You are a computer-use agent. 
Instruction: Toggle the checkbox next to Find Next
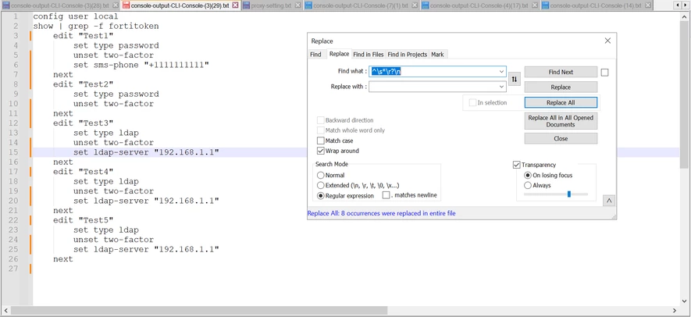pyautogui.click(x=604, y=73)
